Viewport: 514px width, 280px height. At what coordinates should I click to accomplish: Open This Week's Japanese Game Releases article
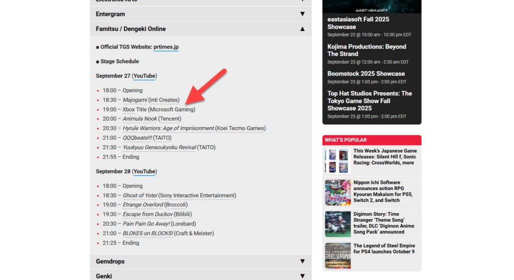tap(385, 157)
